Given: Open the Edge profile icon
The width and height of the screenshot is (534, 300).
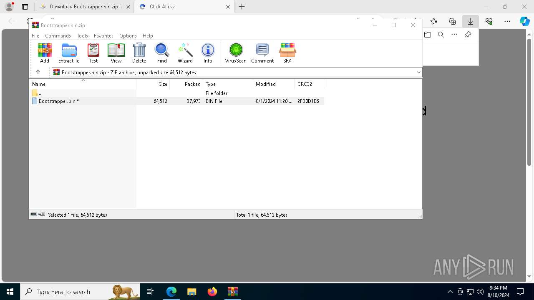Looking at the screenshot, I should coord(9,7).
